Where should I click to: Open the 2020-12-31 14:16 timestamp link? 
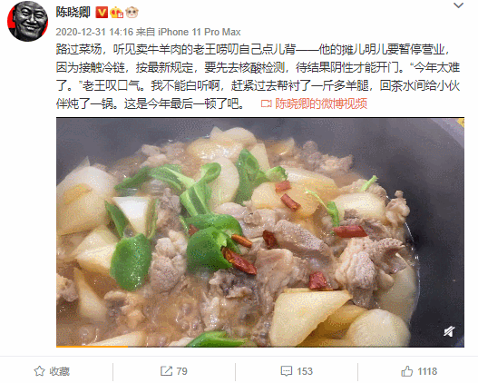point(94,32)
